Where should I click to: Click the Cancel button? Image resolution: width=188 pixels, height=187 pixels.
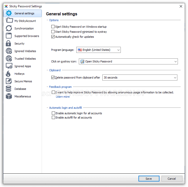[x=172, y=178]
